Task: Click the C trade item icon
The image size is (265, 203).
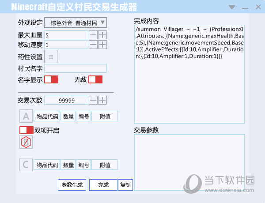Action: tap(26, 165)
